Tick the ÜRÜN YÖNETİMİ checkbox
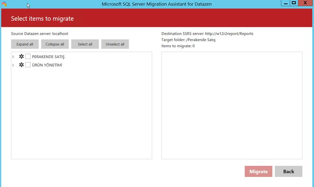 point(28,65)
